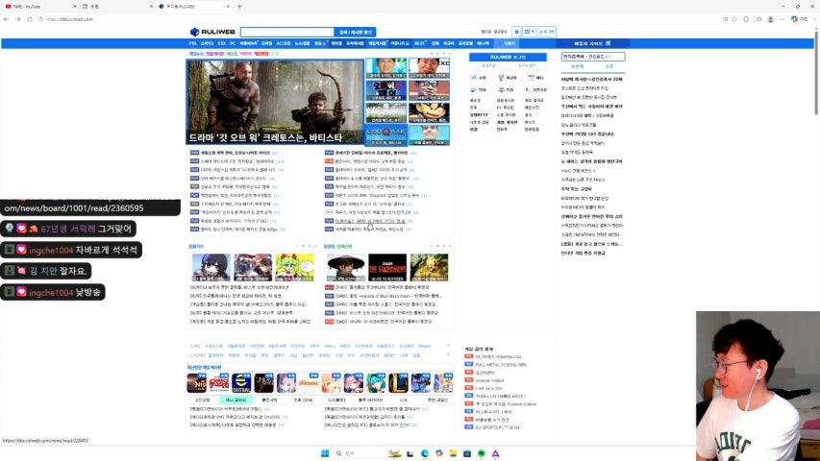The image size is (820, 461).
Task: Click the blue search button beside the search field
Action: point(355,32)
